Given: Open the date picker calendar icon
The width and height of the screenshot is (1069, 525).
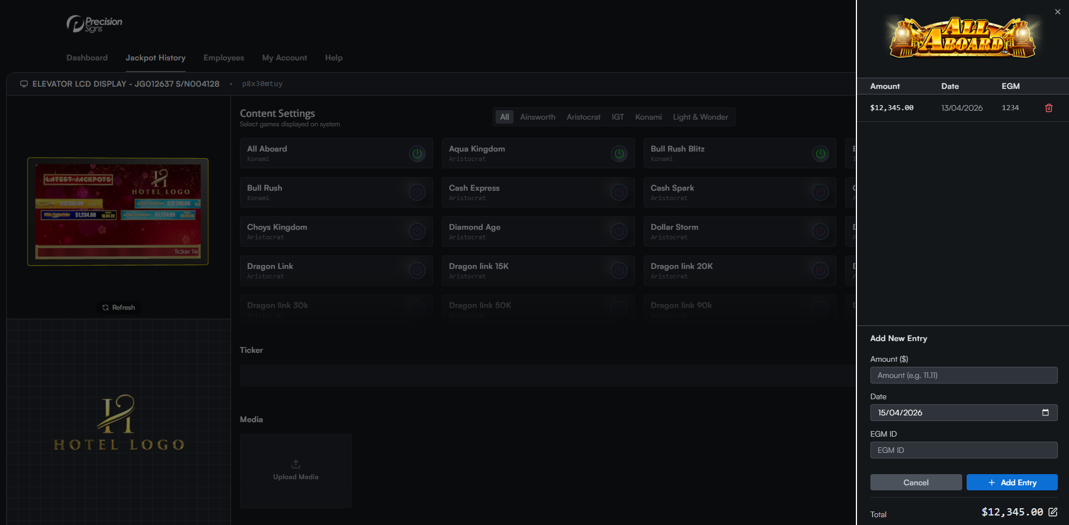Looking at the screenshot, I should pos(1046,413).
